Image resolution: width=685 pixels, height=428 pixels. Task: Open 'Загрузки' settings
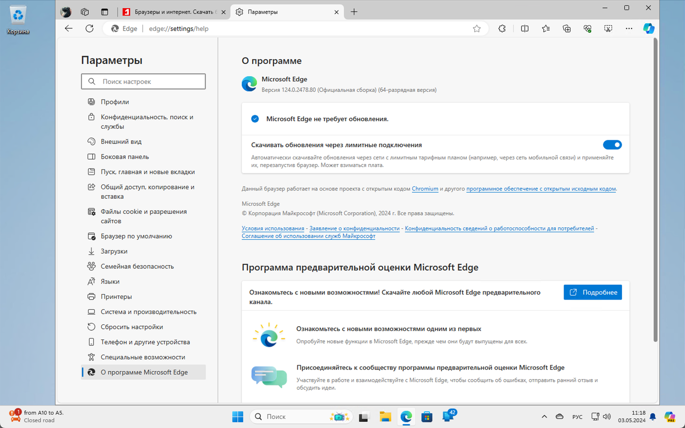[143, 251]
